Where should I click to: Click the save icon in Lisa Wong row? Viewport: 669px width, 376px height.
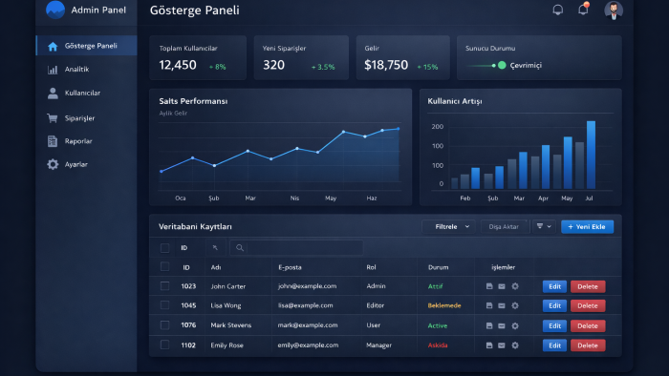click(489, 305)
